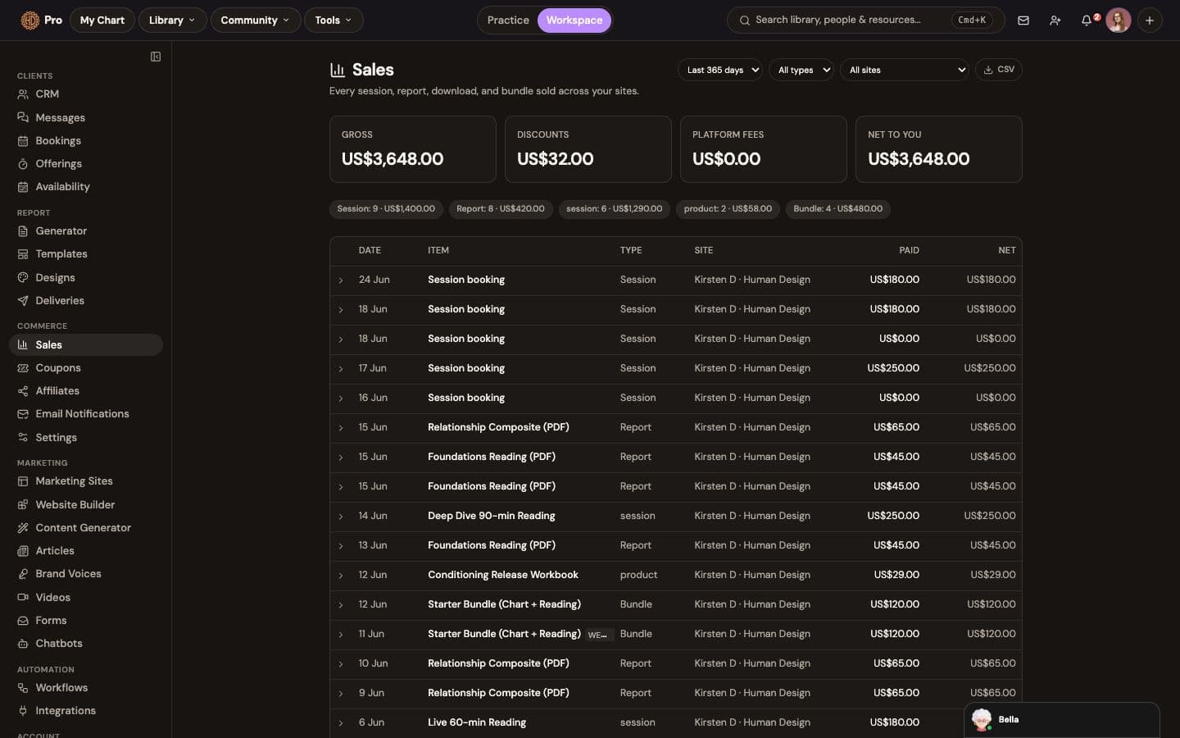This screenshot has width=1180, height=738.
Task: Open Email Notifications settings
Action: pyautogui.click(x=85, y=414)
